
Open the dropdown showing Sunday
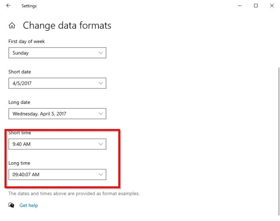[x=57, y=53]
